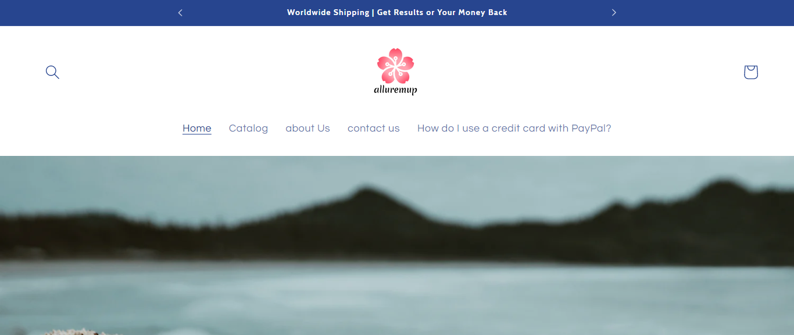This screenshot has width=794, height=335.
Task: Show next announcement with right chevron
Action: (x=614, y=13)
